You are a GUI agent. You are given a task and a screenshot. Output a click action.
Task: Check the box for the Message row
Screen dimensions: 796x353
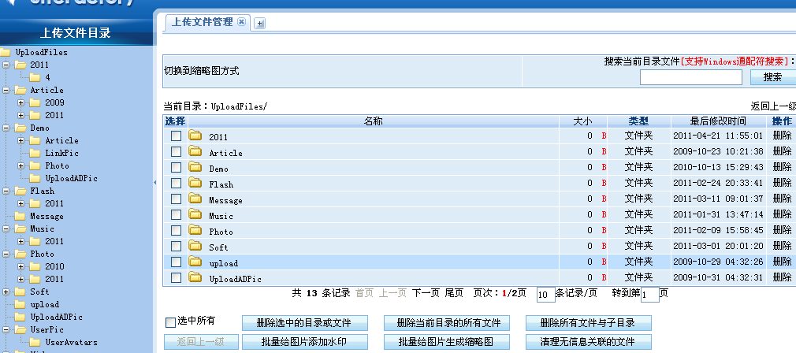[177, 199]
